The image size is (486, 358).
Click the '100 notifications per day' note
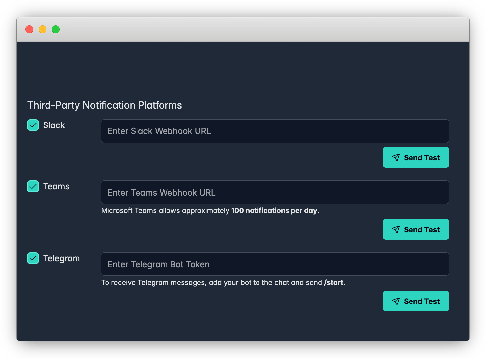tap(274, 211)
